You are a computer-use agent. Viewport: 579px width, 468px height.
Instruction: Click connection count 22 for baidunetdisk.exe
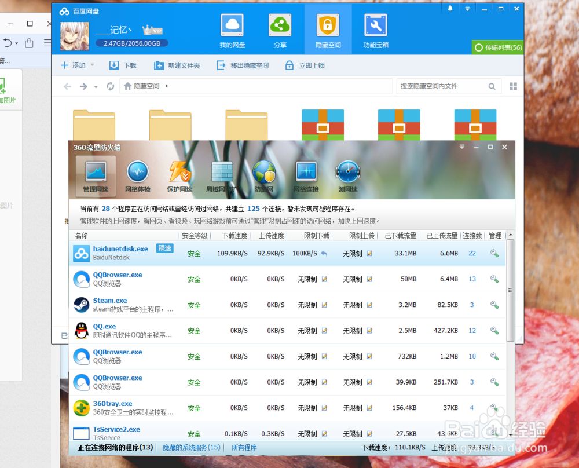click(472, 253)
